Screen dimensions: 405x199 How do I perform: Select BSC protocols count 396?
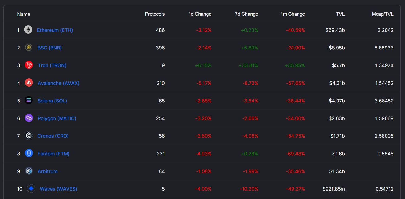pos(160,48)
